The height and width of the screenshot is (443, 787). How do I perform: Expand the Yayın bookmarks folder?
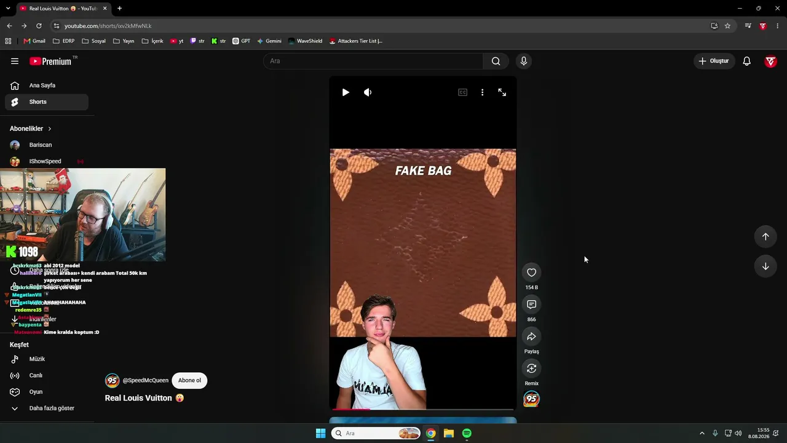point(124,41)
